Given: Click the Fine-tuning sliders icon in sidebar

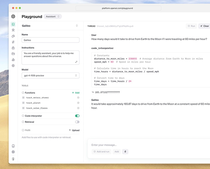Looking at the screenshot, I should click(x=13, y=42).
